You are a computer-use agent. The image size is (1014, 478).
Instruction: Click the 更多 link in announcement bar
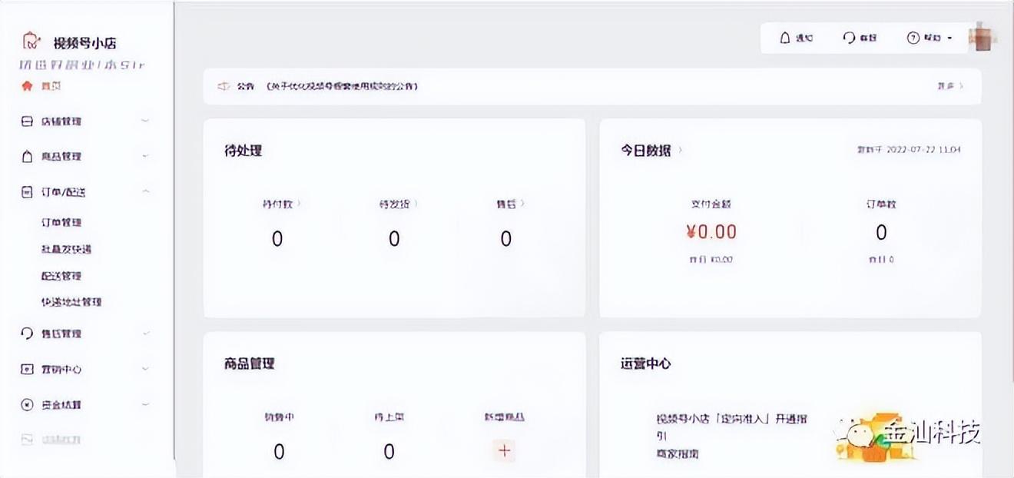point(949,86)
